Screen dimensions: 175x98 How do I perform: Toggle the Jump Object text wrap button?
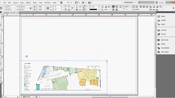117,10
